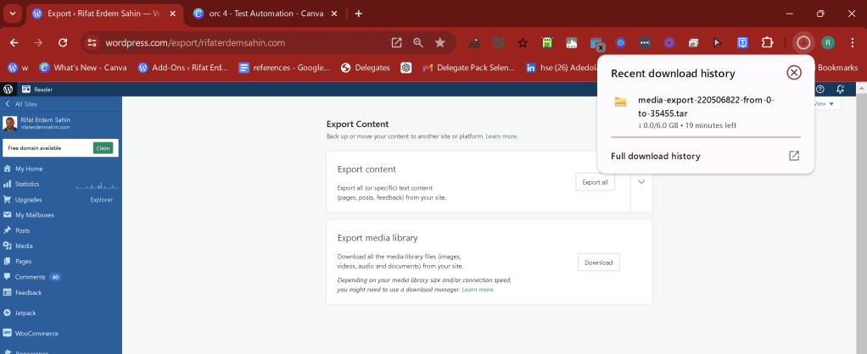Open Delegate Pack Selen... Gmail bookmark
Viewport: 867px width, 354px height.
[469, 68]
